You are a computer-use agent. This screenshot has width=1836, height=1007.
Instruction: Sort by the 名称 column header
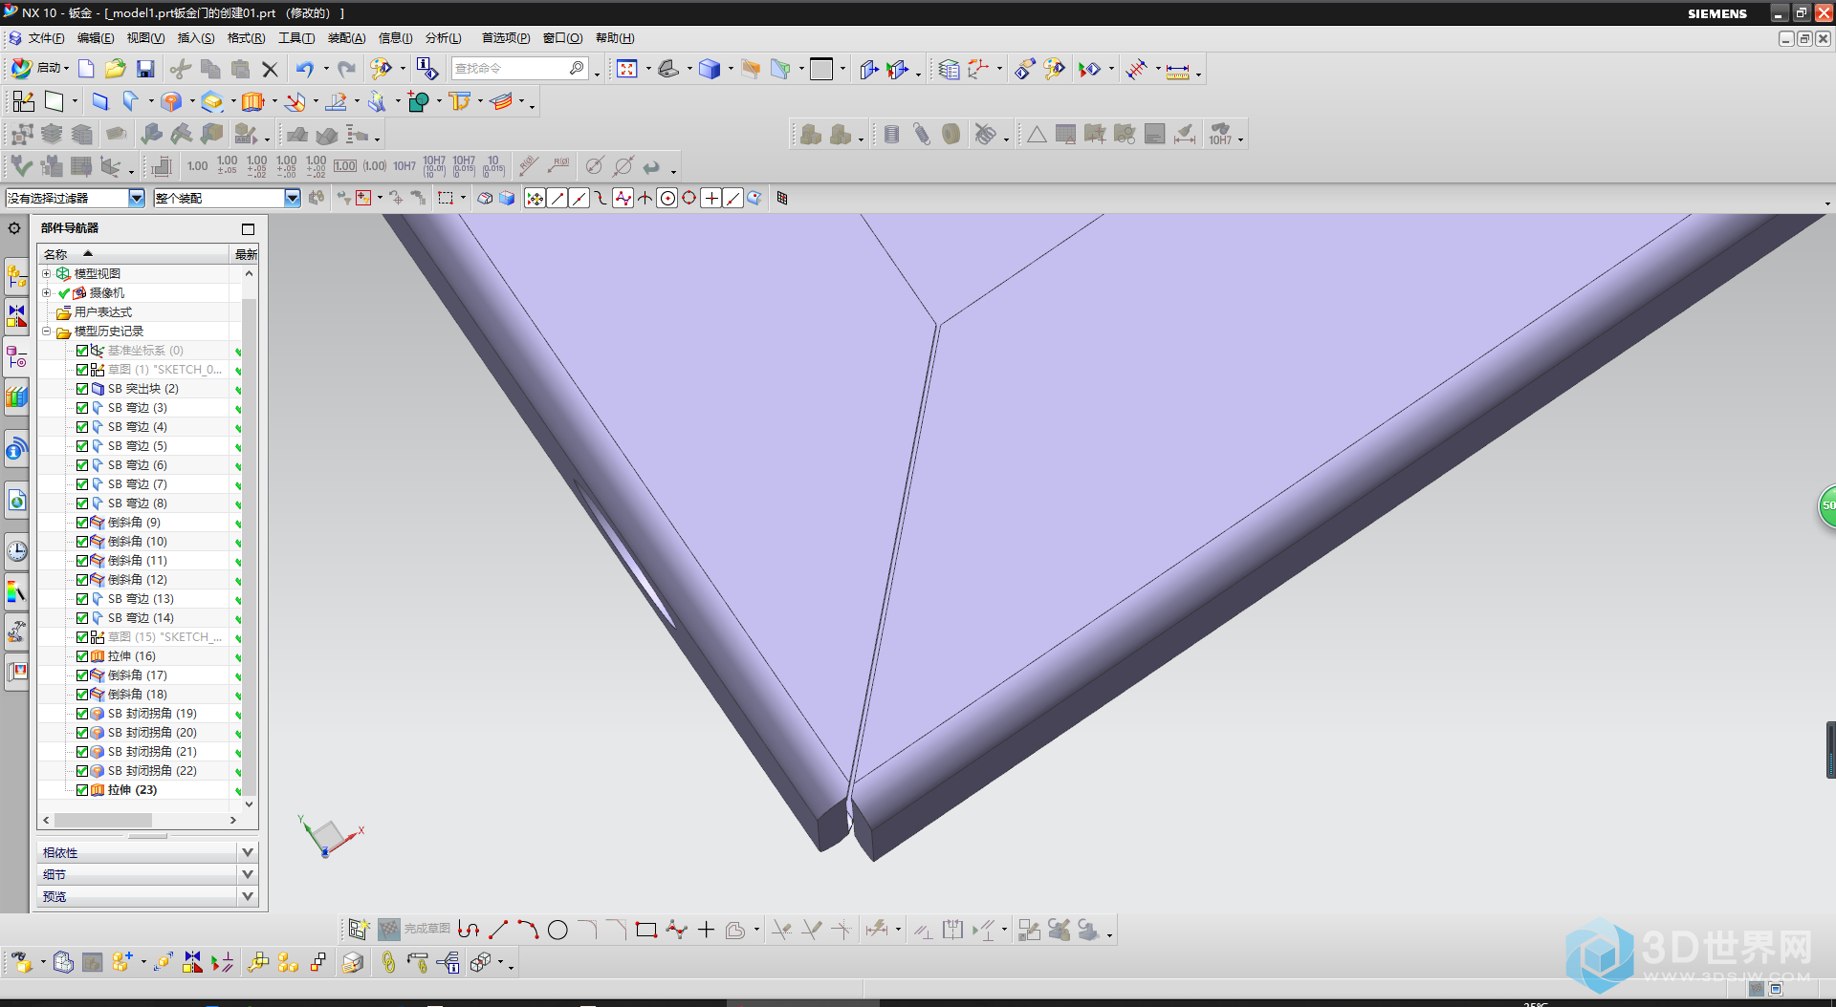point(134,254)
